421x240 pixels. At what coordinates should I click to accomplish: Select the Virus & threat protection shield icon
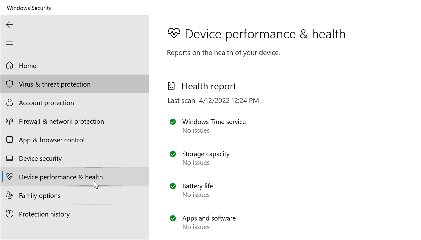(x=10, y=84)
